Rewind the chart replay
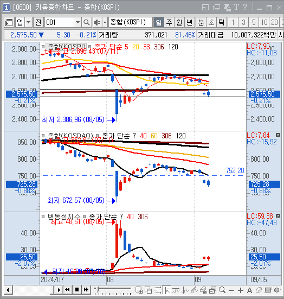This screenshot has height=299, width=284. [67, 290]
